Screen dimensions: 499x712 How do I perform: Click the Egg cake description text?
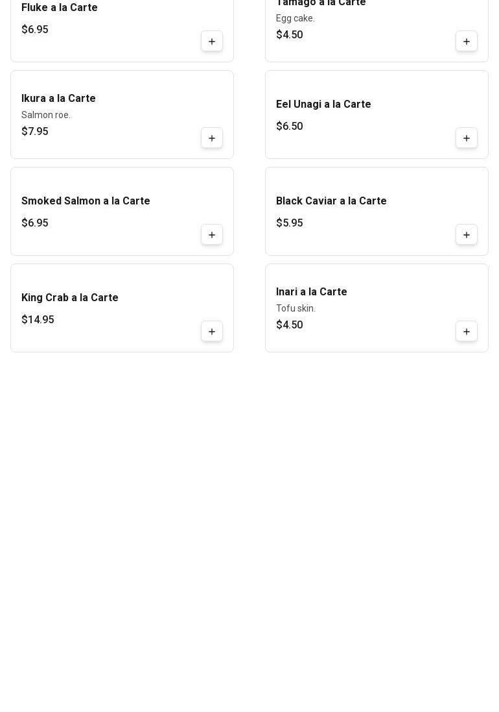tap(296, 19)
